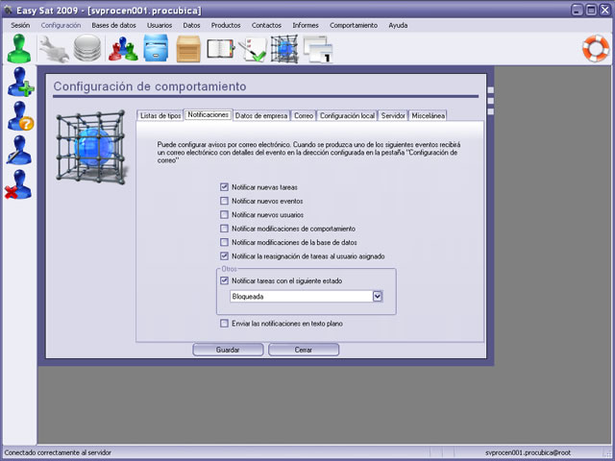
Task: Click the 'Cerrar' button
Action: (304, 351)
